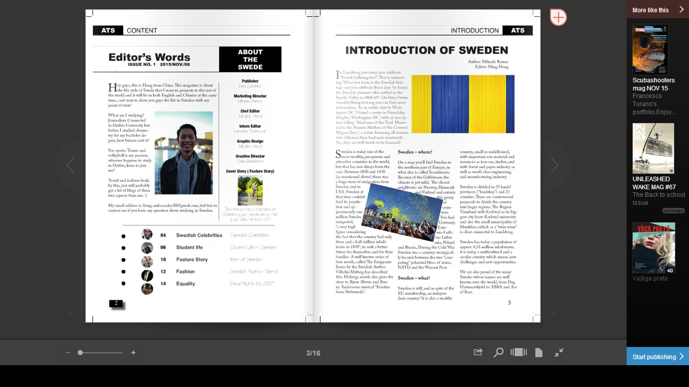Select the Fashion contents entry
This screenshot has width=689, height=387.
[x=185, y=272]
